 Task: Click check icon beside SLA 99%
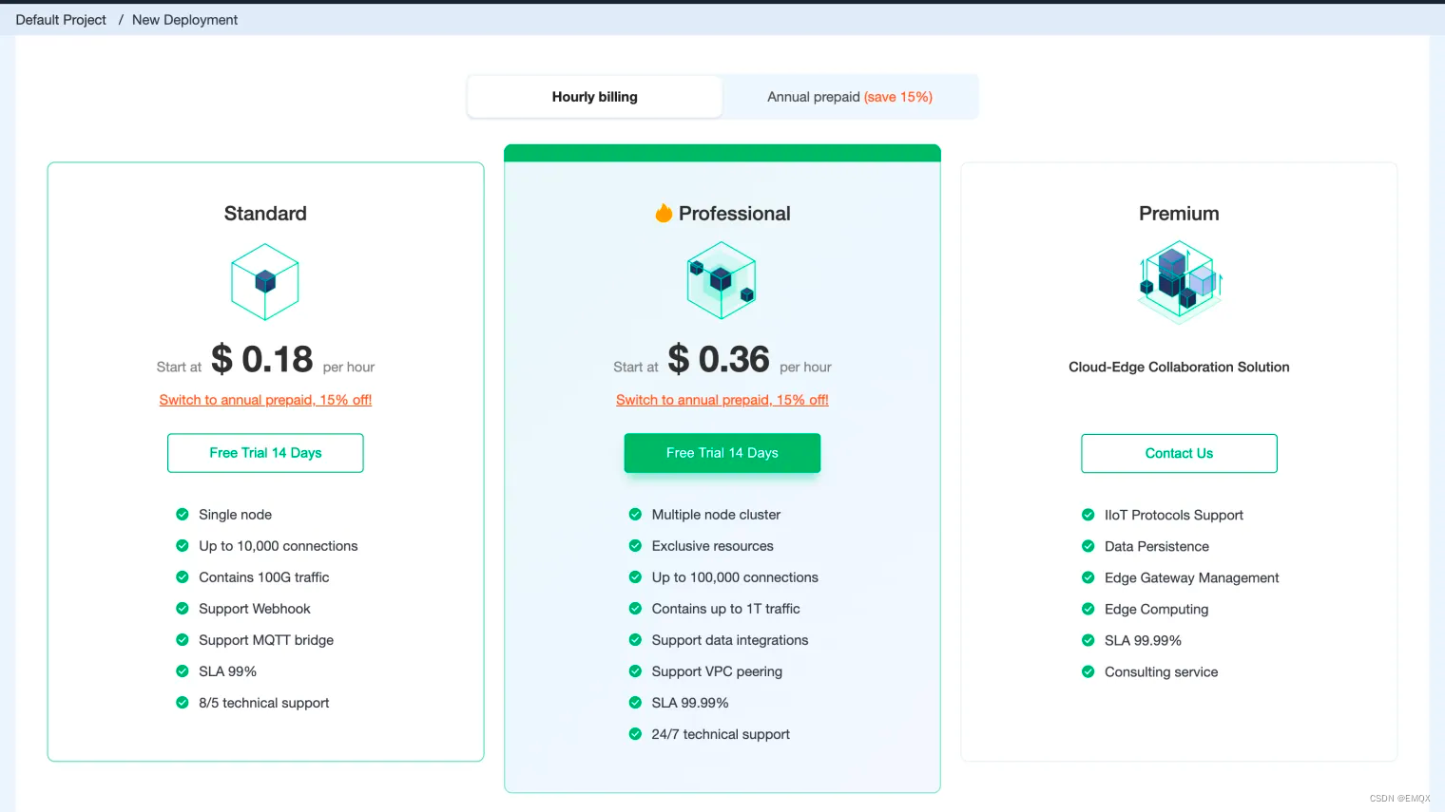[x=183, y=671]
